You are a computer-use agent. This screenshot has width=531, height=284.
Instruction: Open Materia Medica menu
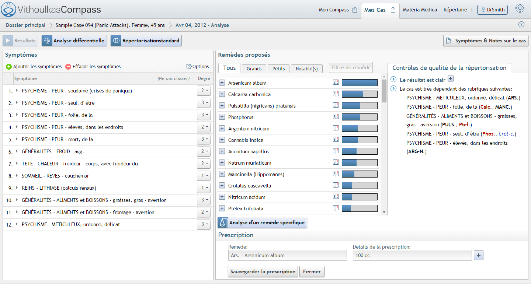(420, 10)
